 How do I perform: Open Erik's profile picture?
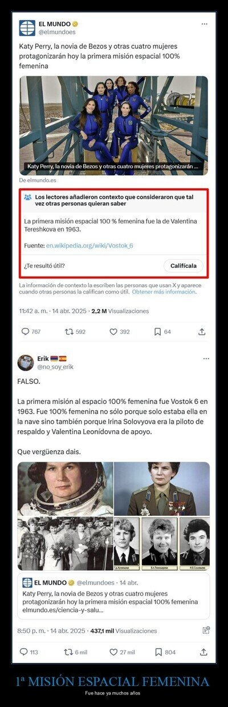click(25, 363)
